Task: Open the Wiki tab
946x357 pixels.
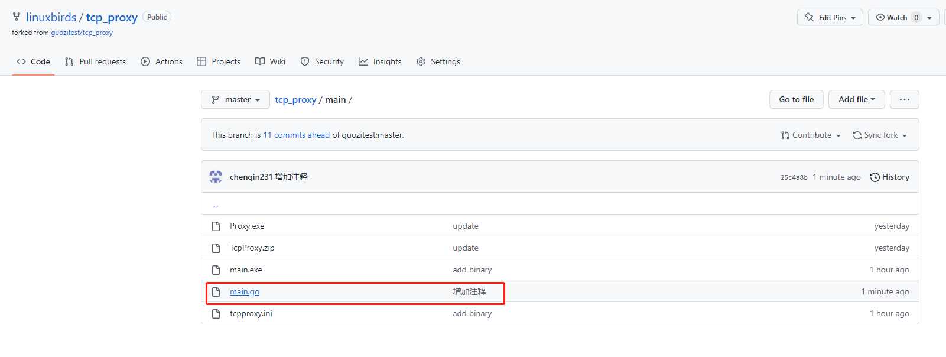Action: [x=270, y=61]
